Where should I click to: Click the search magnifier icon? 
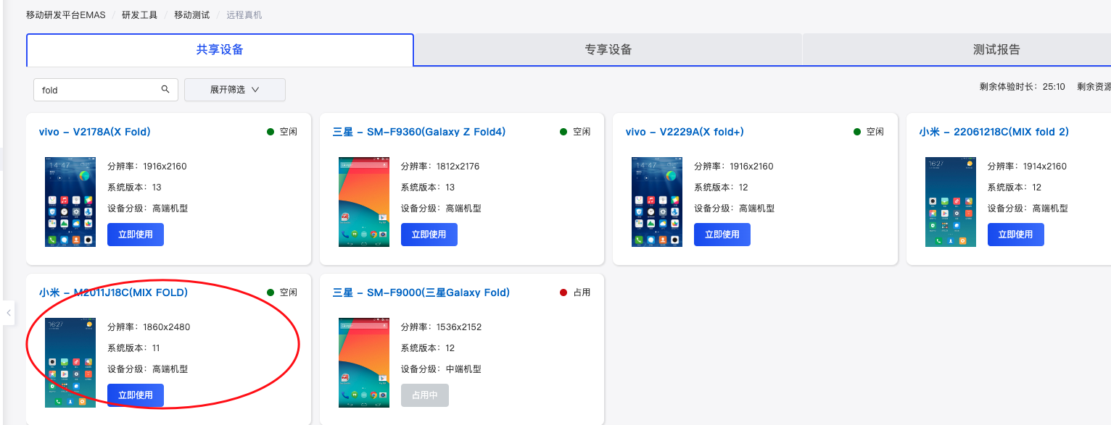[x=165, y=90]
